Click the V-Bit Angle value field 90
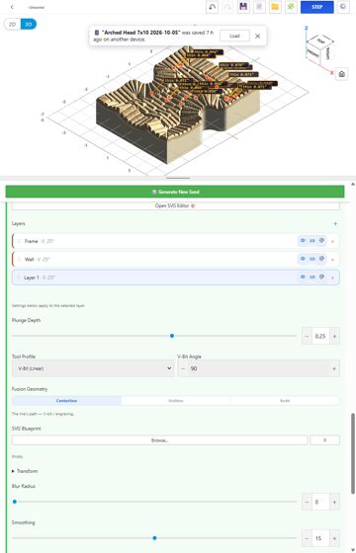 click(258, 368)
